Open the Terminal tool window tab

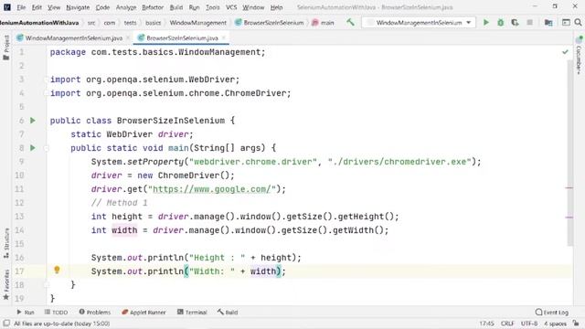[192, 313]
